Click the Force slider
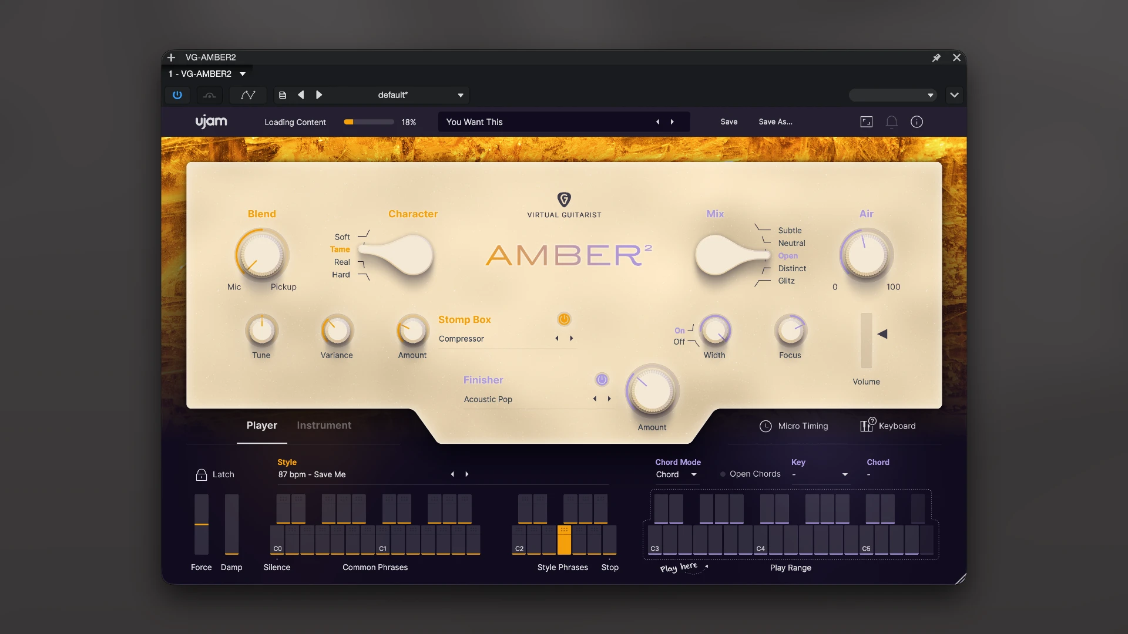Viewport: 1128px width, 634px height. point(201,524)
